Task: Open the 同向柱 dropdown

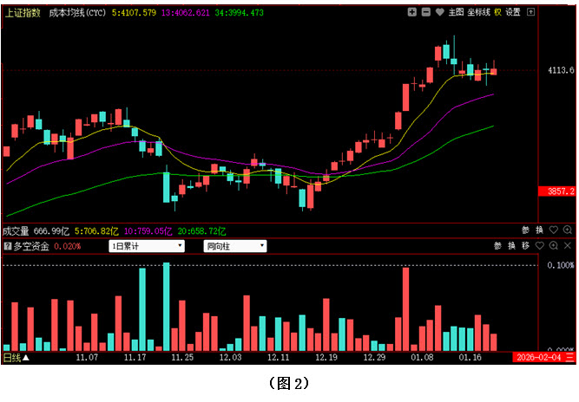Action: coord(234,246)
